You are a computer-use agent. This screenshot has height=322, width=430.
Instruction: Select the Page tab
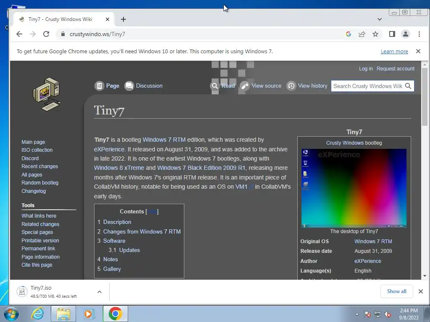pyautogui.click(x=107, y=86)
